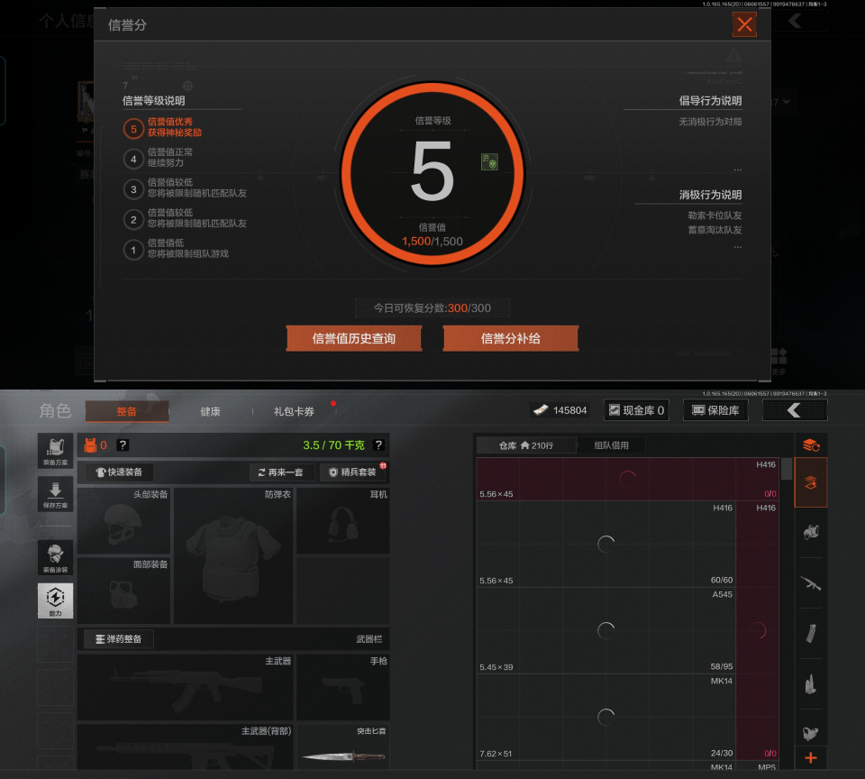
Task: Open 装备方案 loadout presets
Action: tap(55, 451)
